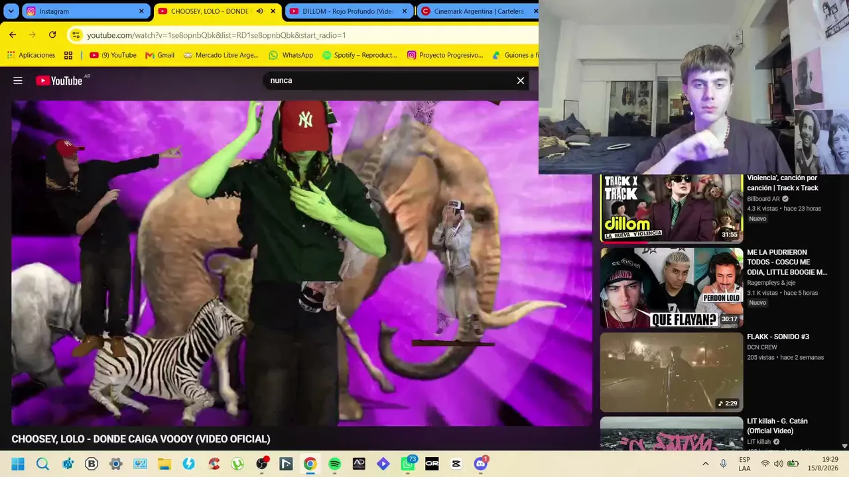Screen dimensions: 849x477
Task: Click the video title 'DONDE CAIGA VOOOY'
Action: point(141,439)
